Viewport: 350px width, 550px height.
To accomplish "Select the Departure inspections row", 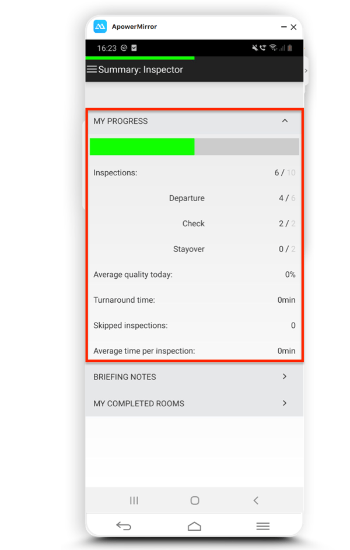I will (x=194, y=198).
